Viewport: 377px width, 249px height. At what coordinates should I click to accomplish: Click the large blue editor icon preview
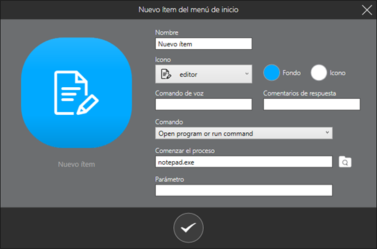[x=76, y=93]
